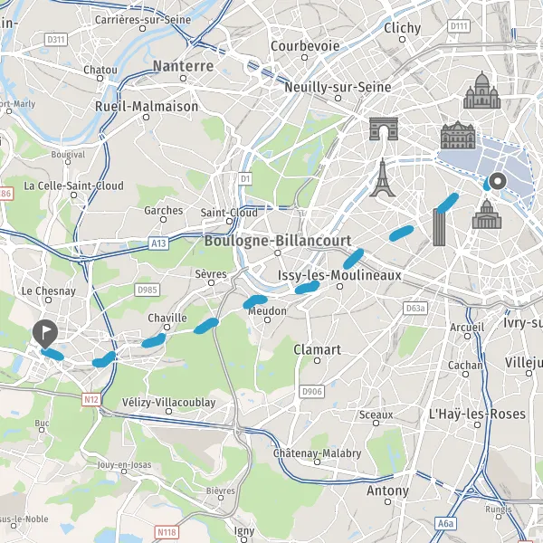Select the Nanterre city label

(x=183, y=66)
